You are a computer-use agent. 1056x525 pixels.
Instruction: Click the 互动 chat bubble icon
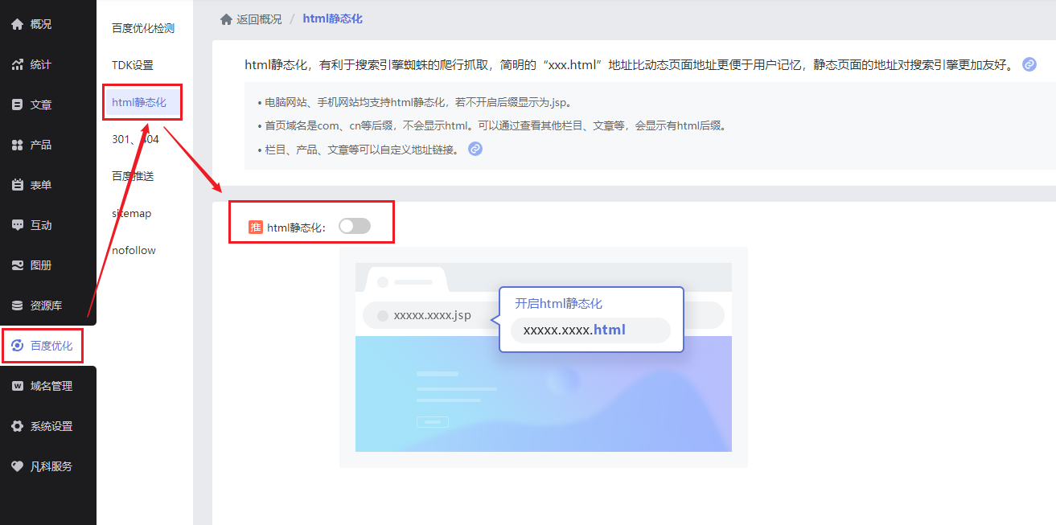[x=18, y=225]
